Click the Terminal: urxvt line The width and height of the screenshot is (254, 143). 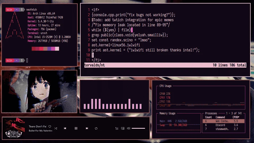point(37,33)
